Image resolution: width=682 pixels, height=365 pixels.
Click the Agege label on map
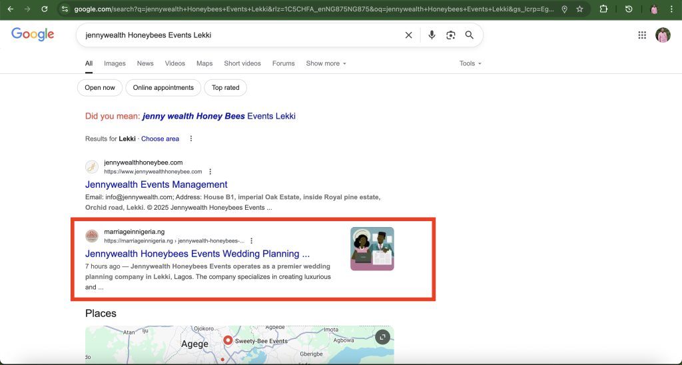pyautogui.click(x=194, y=344)
